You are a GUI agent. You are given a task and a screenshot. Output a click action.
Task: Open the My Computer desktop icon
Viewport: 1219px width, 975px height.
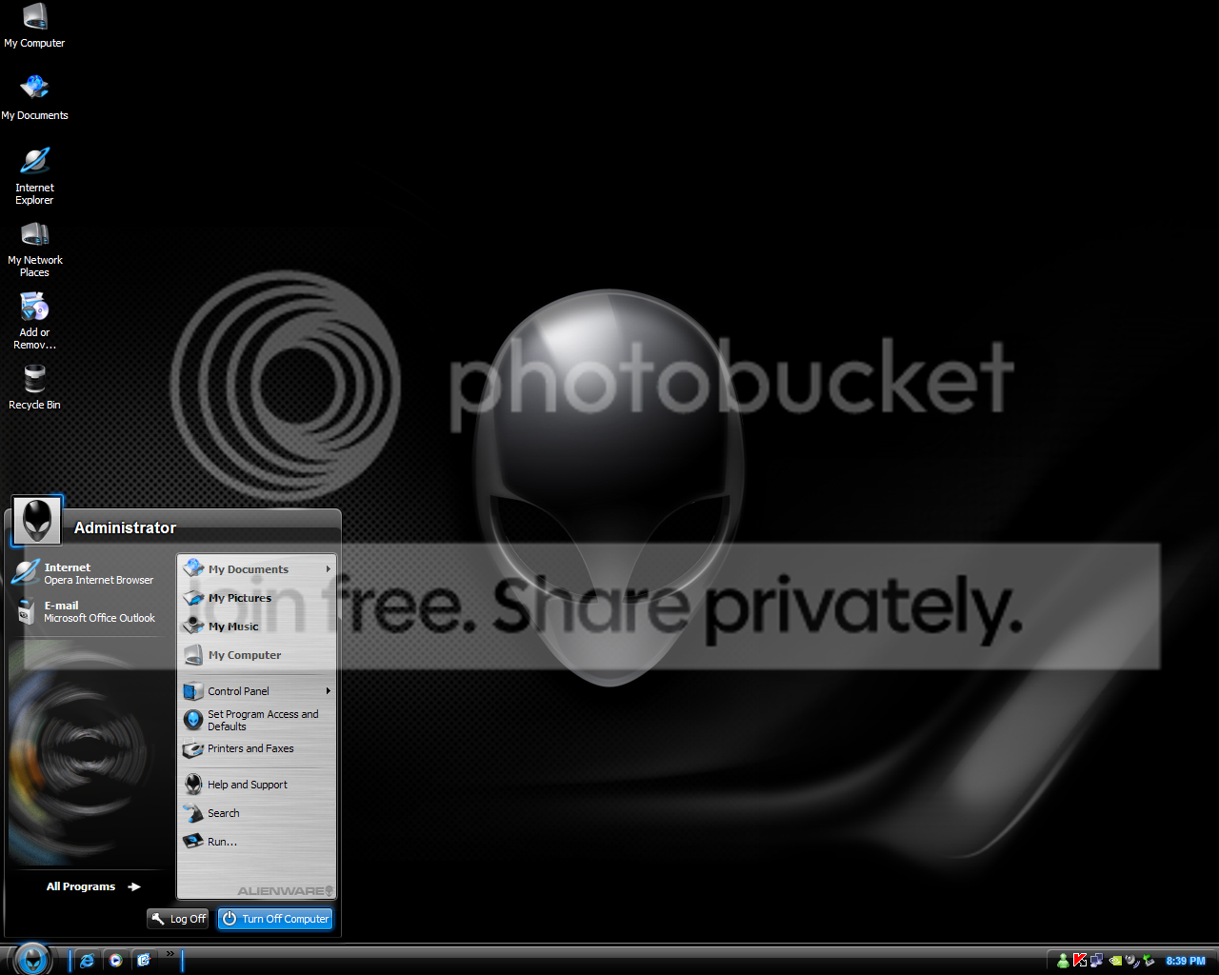[x=34, y=27]
